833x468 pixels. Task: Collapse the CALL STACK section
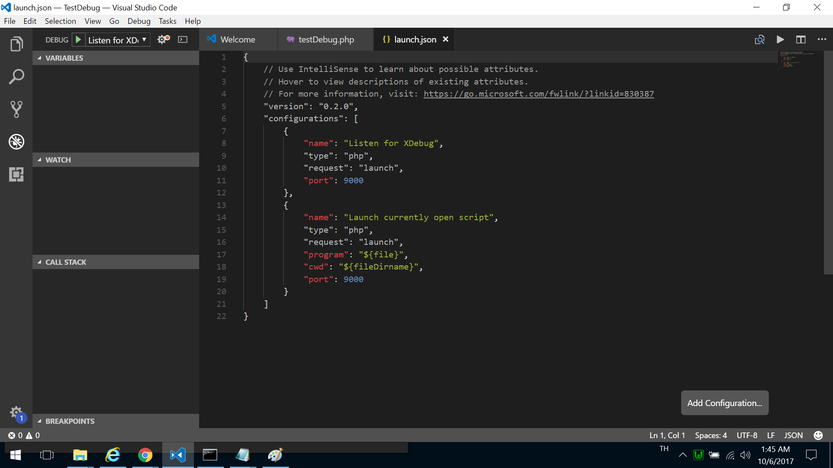point(115,262)
